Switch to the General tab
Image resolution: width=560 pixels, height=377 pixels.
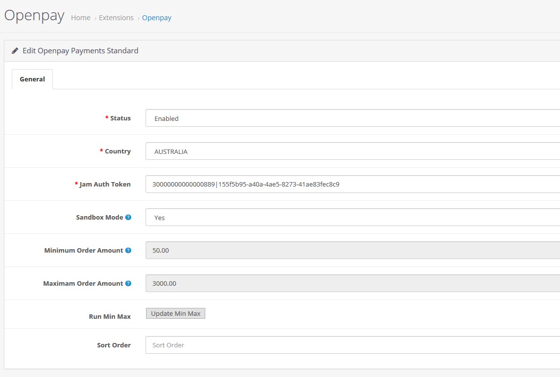tap(33, 79)
